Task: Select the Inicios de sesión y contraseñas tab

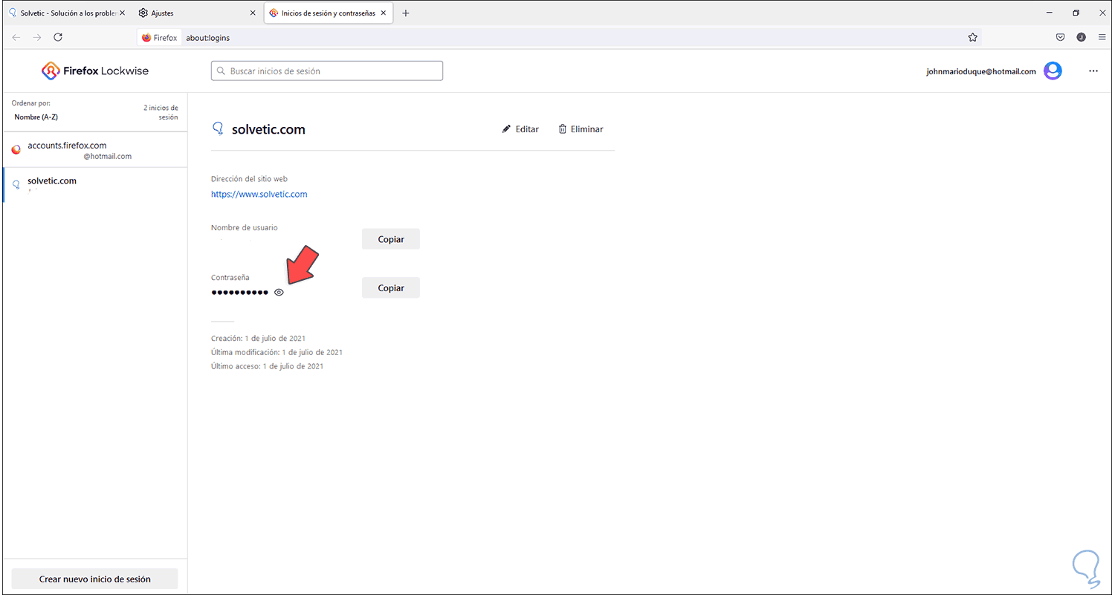Action: tap(328, 13)
